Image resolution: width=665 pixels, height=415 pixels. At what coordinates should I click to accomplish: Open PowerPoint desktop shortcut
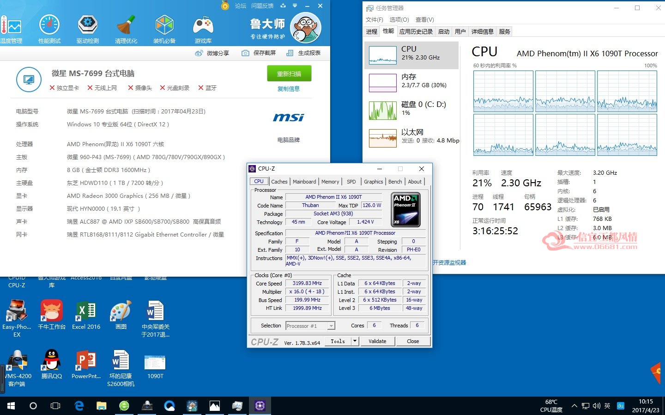point(86,364)
